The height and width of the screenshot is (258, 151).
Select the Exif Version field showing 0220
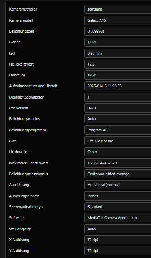pos(118,108)
